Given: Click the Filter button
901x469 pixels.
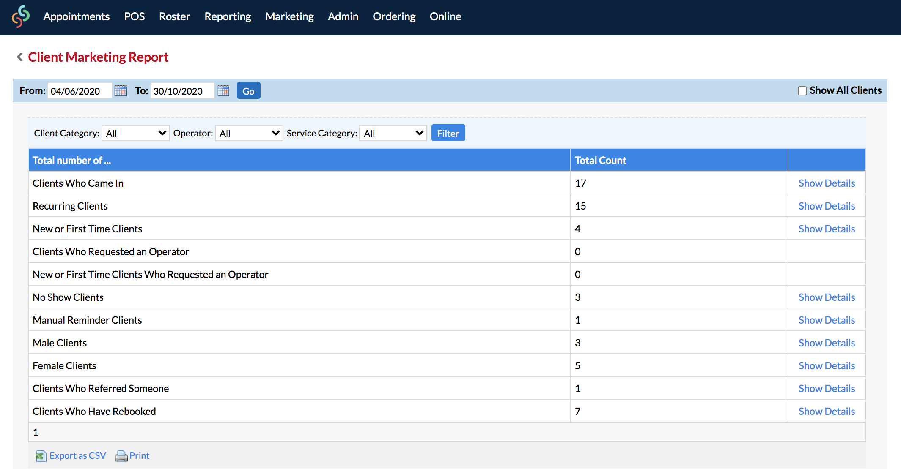Looking at the screenshot, I should click(448, 133).
